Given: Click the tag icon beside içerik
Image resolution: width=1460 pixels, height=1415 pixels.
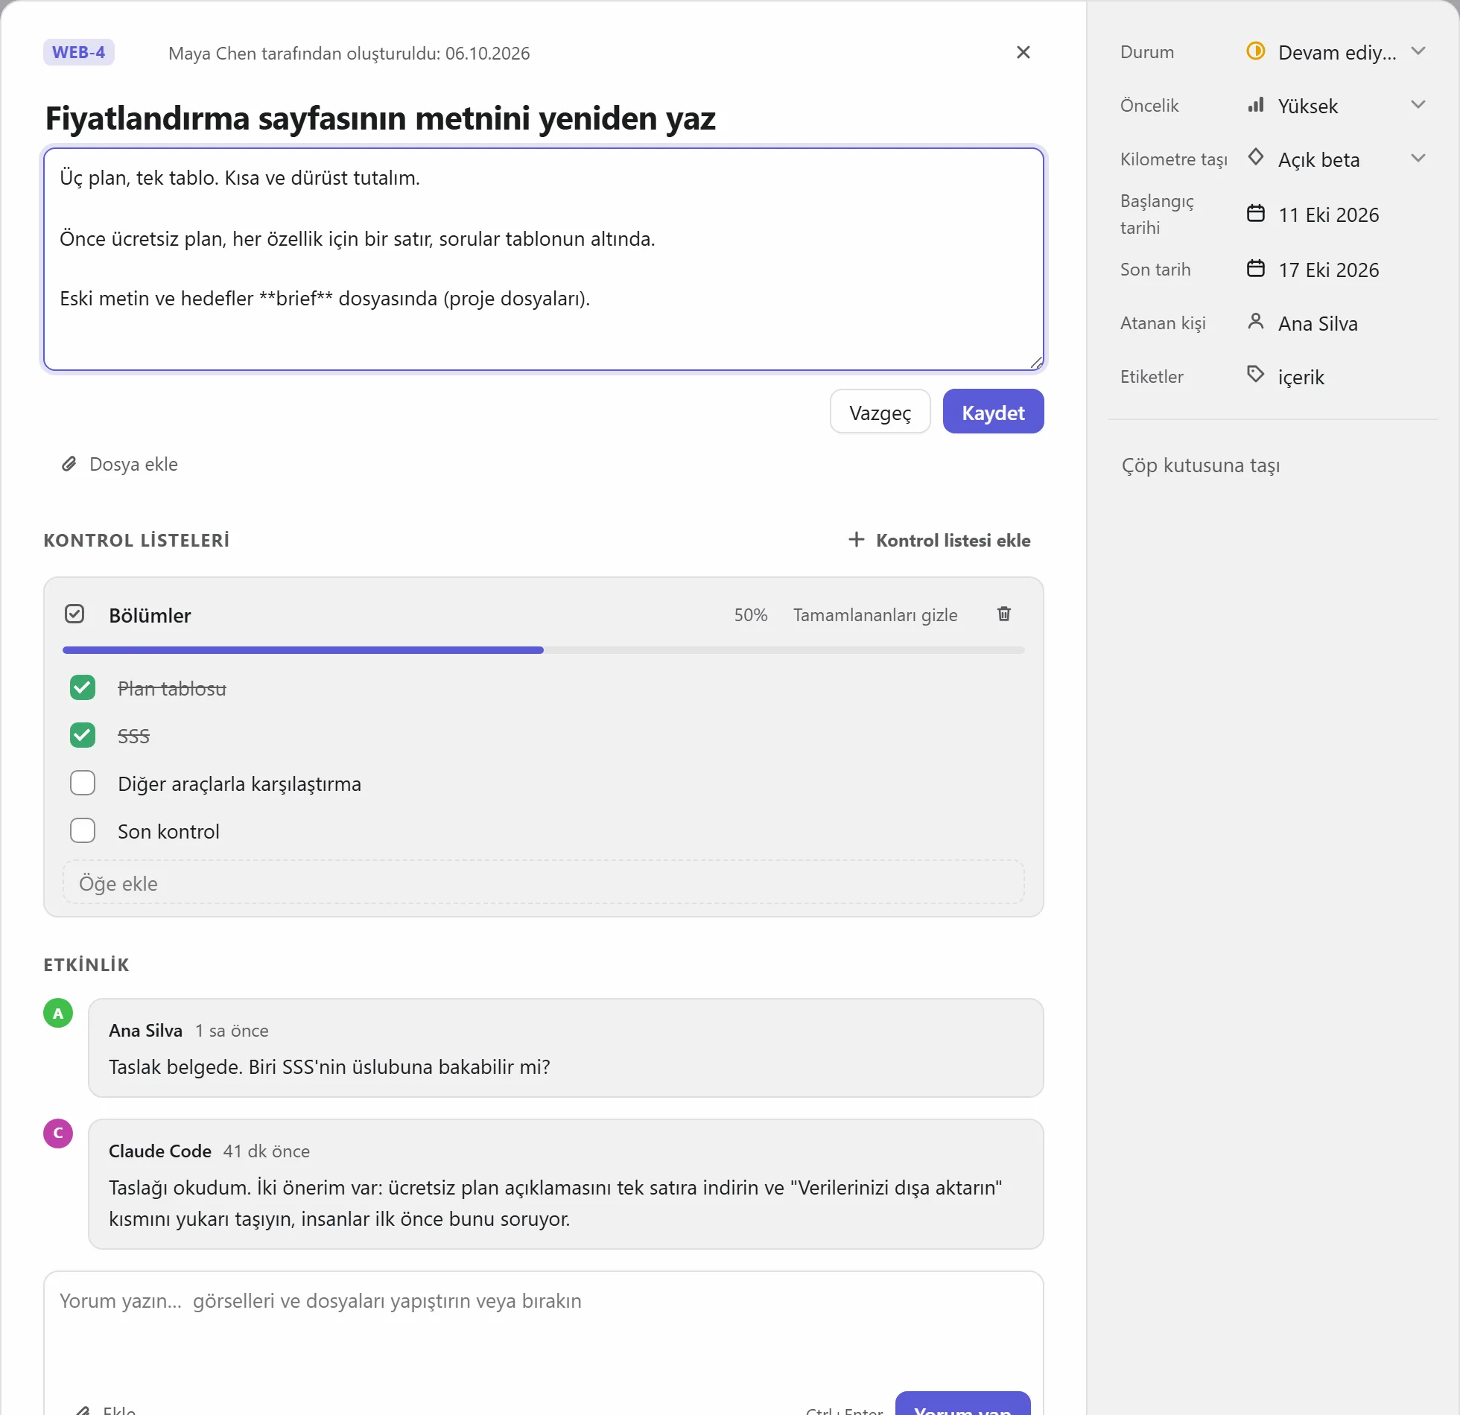Looking at the screenshot, I should 1255,375.
